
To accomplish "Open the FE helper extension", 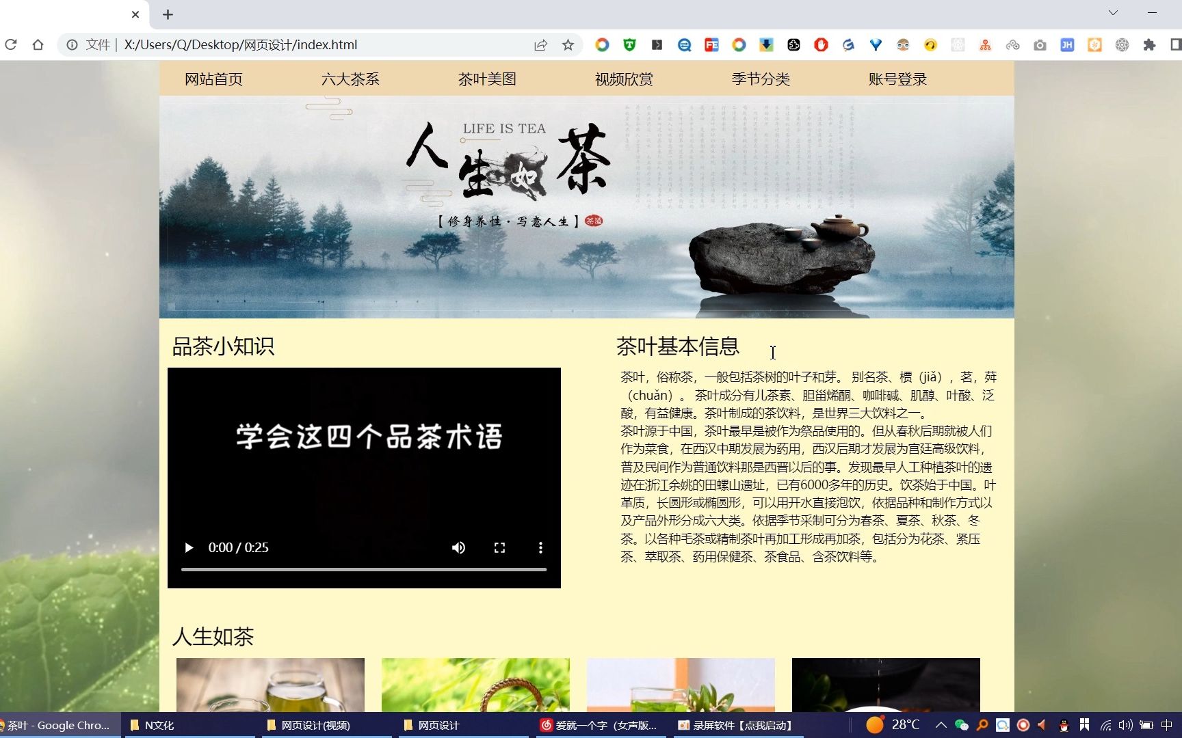I will pos(711,44).
